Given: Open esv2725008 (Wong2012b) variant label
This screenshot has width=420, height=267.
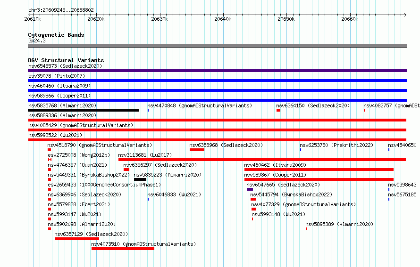Looking at the screenshot, I should click(x=79, y=155).
